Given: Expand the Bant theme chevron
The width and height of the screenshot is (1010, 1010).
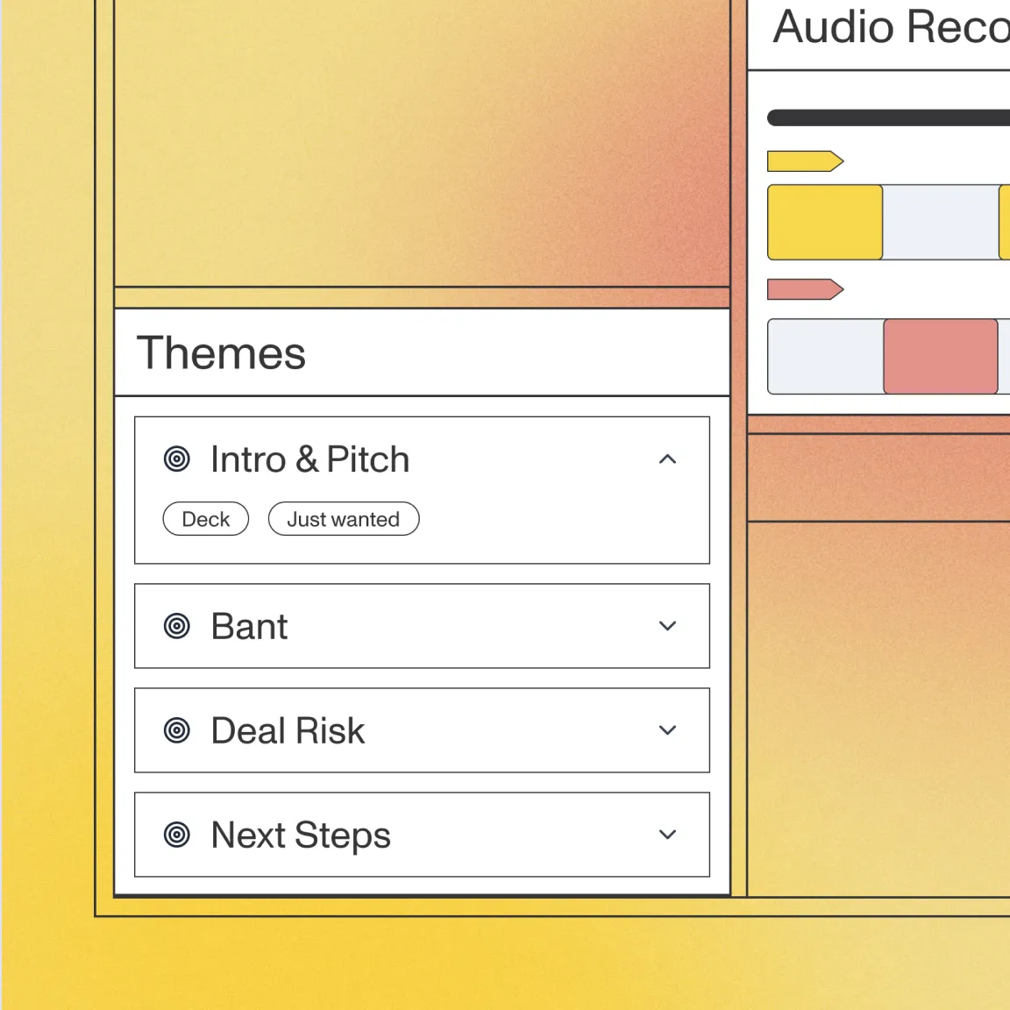Looking at the screenshot, I should click(x=667, y=626).
